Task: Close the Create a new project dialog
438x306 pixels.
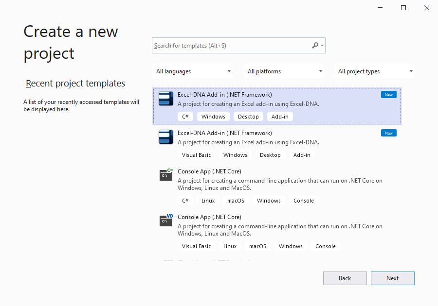Action: [x=426, y=8]
